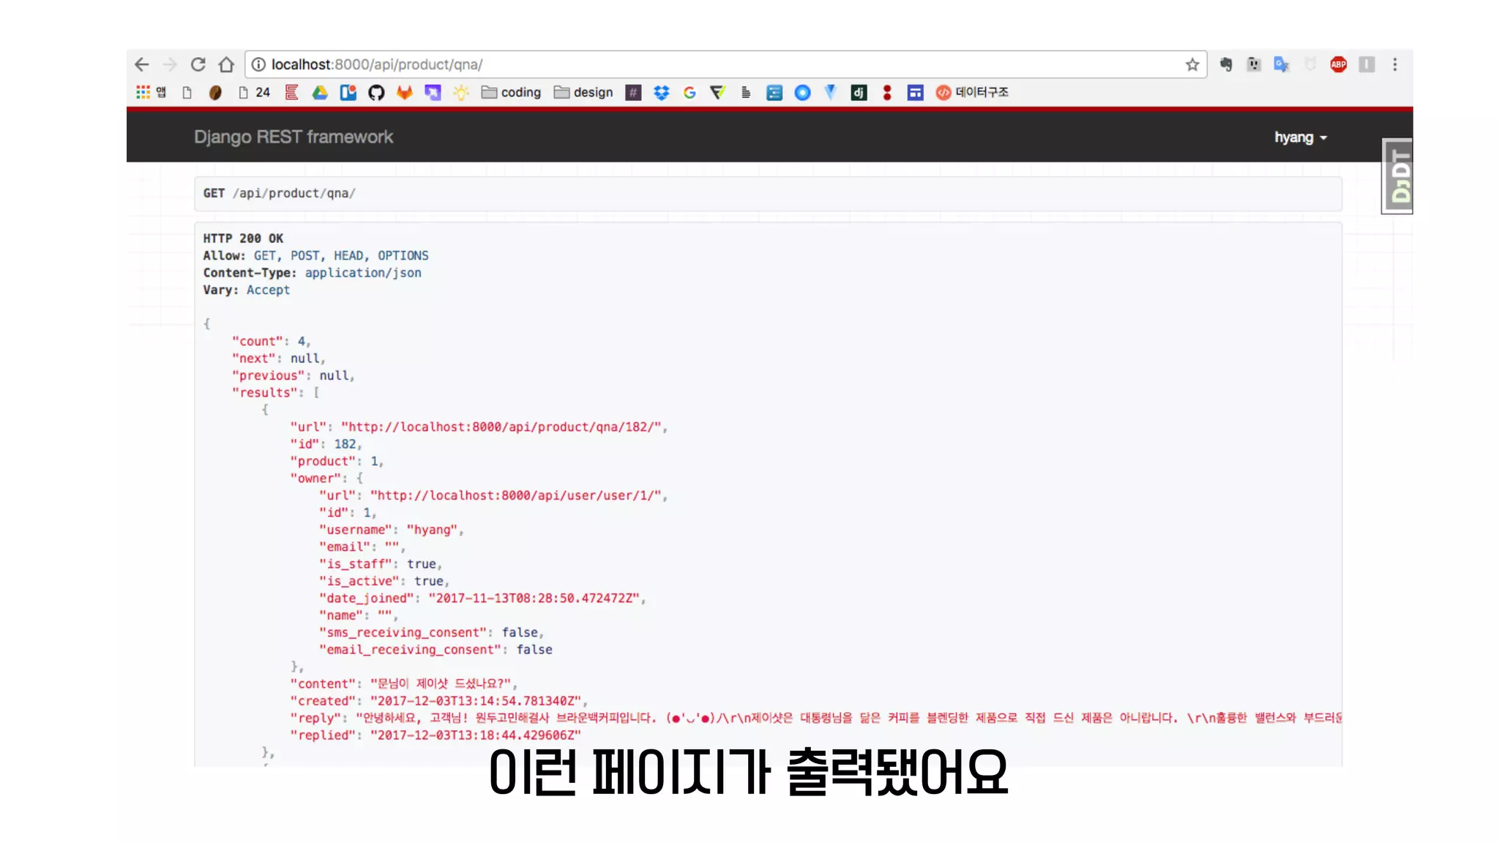Open the purple-blue square bookmark

[433, 92]
